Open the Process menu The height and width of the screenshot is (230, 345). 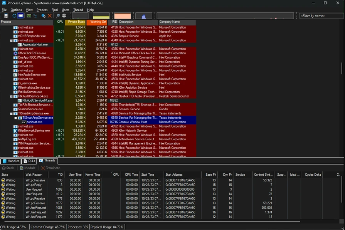tap(42, 10)
